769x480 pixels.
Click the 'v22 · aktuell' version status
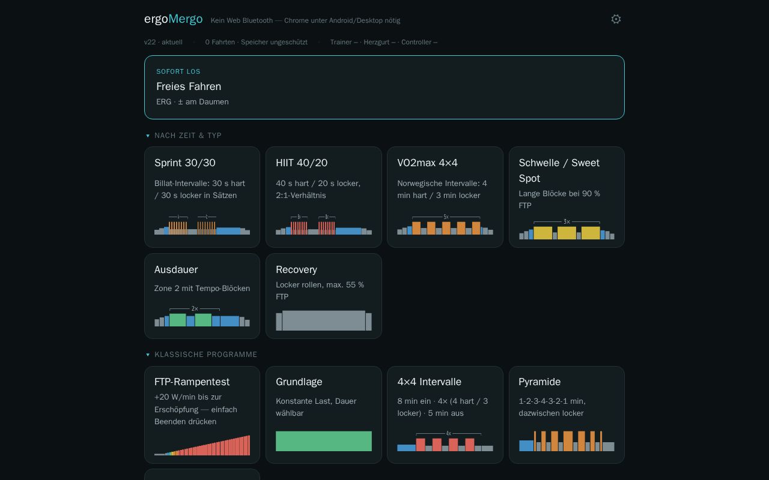pos(163,42)
